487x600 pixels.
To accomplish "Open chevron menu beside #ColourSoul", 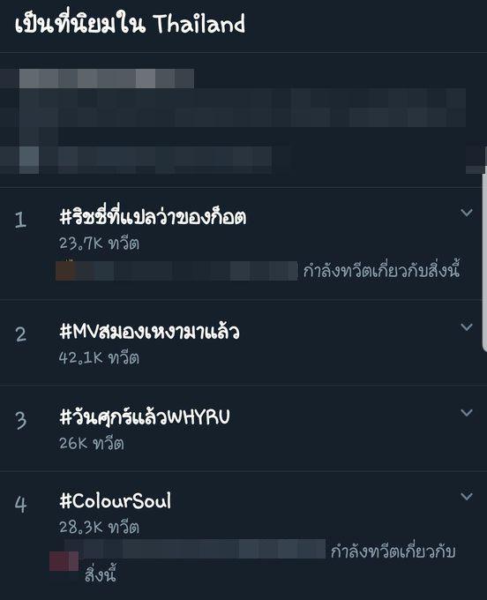I will [x=467, y=496].
